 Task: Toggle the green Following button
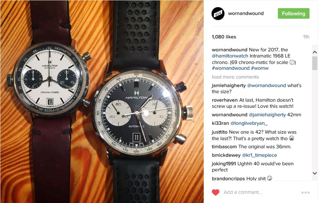pyautogui.click(x=294, y=14)
